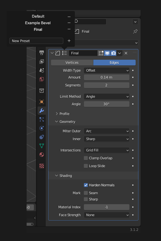Screen dimensions: 161x241
Task: Click the Amount 0.14 m field
Action: (106, 77)
